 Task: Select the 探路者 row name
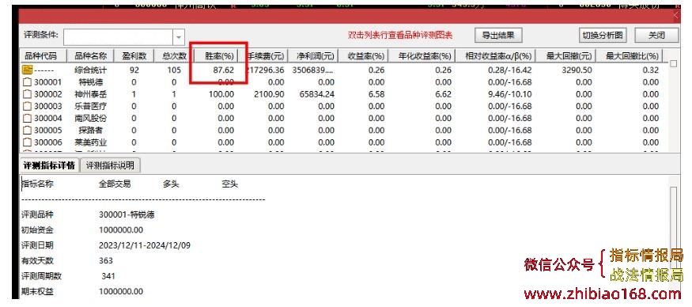pyautogui.click(x=90, y=131)
